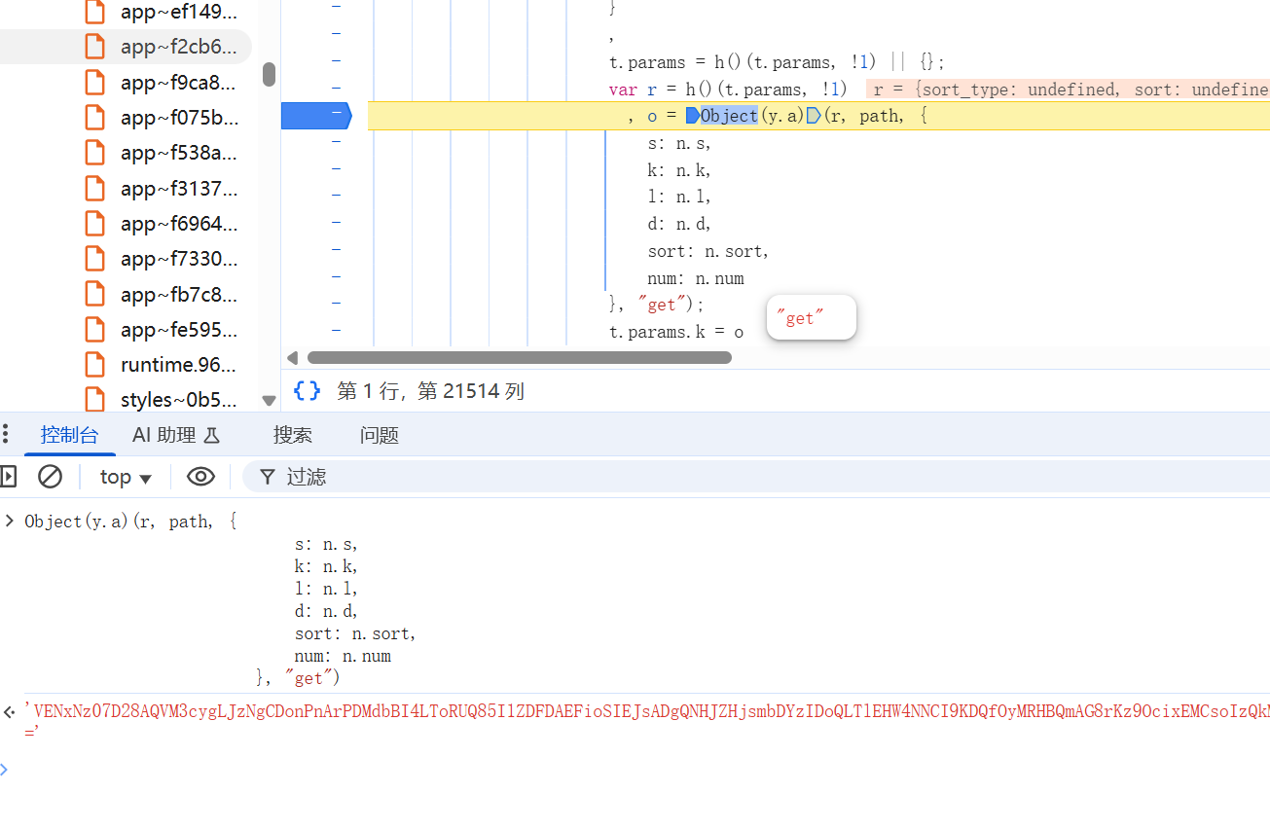Open file app~f538a in the list
The image size is (1270, 829).
178,153
